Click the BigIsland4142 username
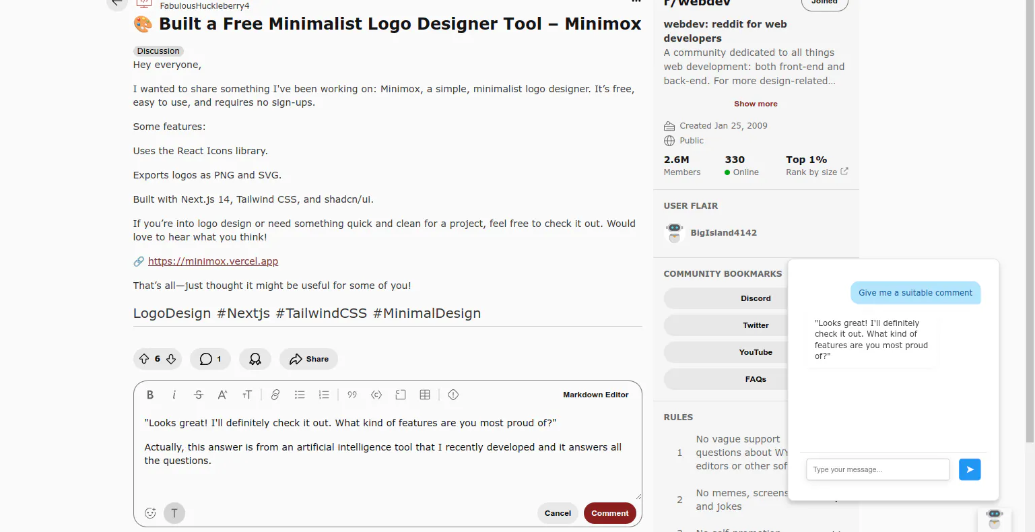 tap(724, 233)
